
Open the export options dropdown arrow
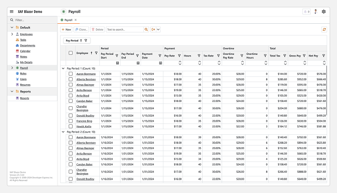coord(158,29)
